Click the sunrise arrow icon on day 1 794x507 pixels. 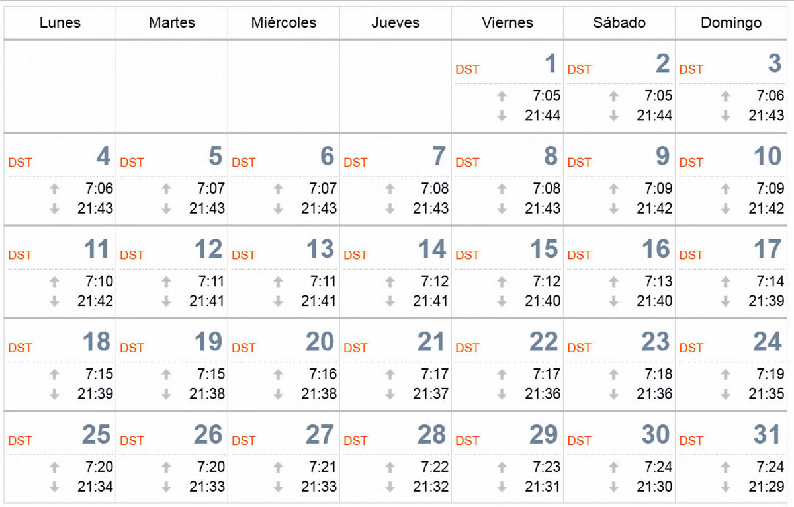coord(502,97)
